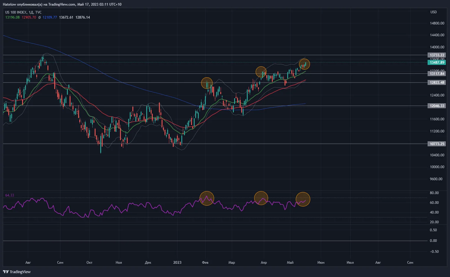This screenshot has width=450, height=277.
Task: Click the US 100 INDEX symbol title
Action: point(16,12)
